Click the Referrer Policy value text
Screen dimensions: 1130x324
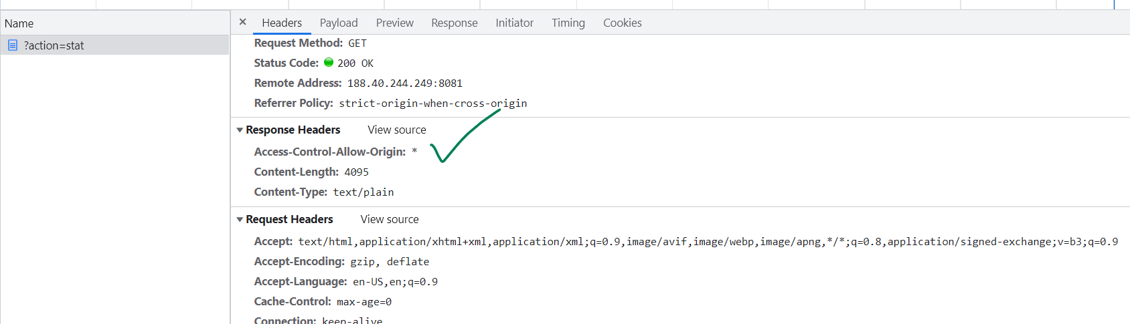click(x=432, y=104)
